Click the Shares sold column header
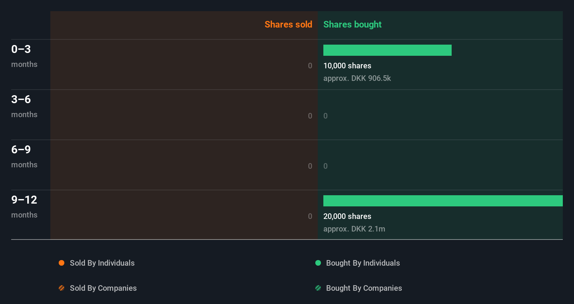Screen dimensions: 574x304 tap(288, 24)
